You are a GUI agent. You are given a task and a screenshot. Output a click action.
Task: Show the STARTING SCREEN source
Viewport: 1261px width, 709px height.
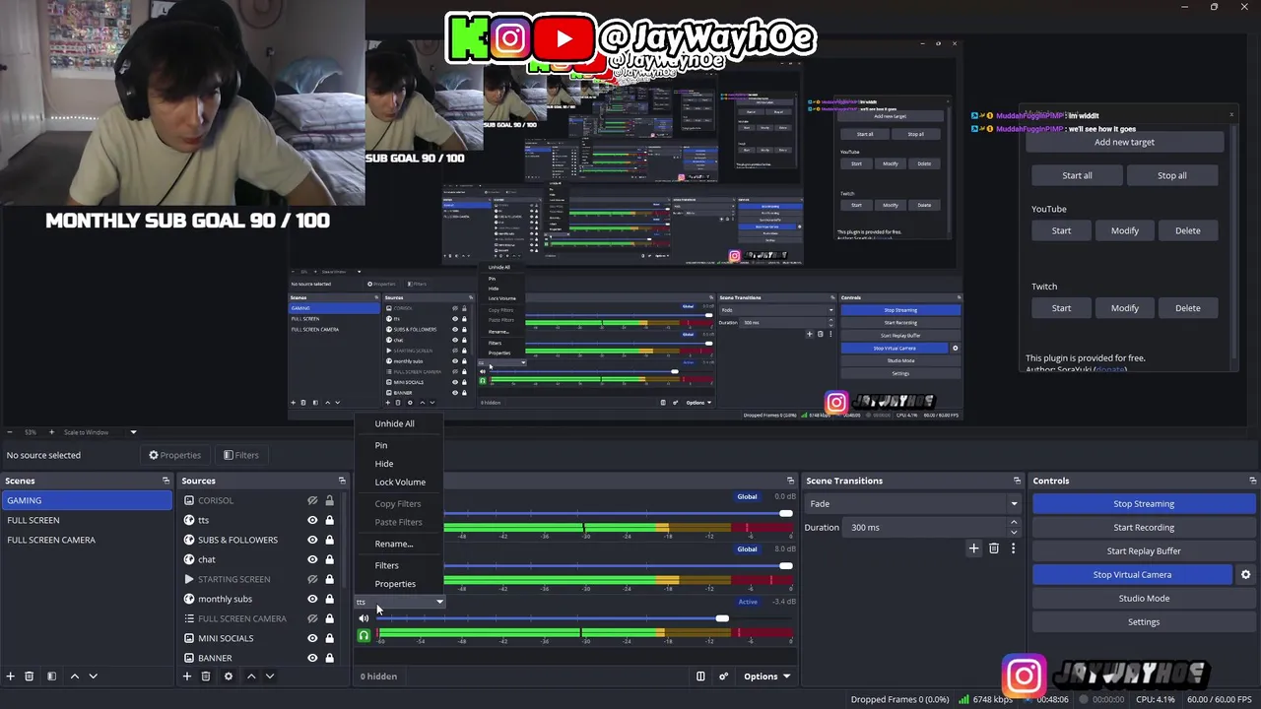point(312,579)
